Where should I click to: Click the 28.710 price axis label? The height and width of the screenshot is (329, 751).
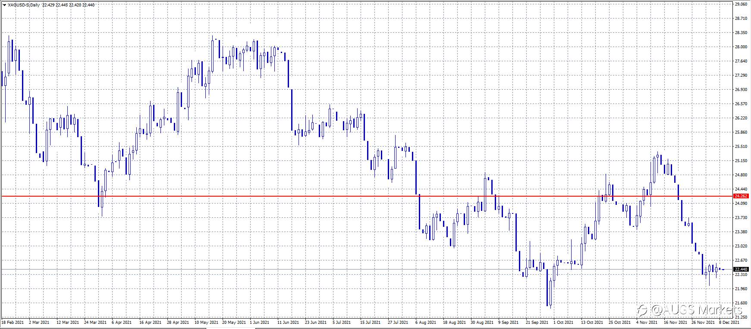point(741,19)
